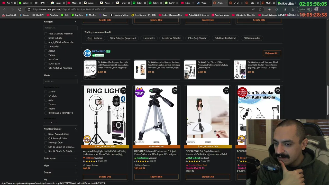
Task: Open the Top Kick bookmark
Action: point(77,15)
